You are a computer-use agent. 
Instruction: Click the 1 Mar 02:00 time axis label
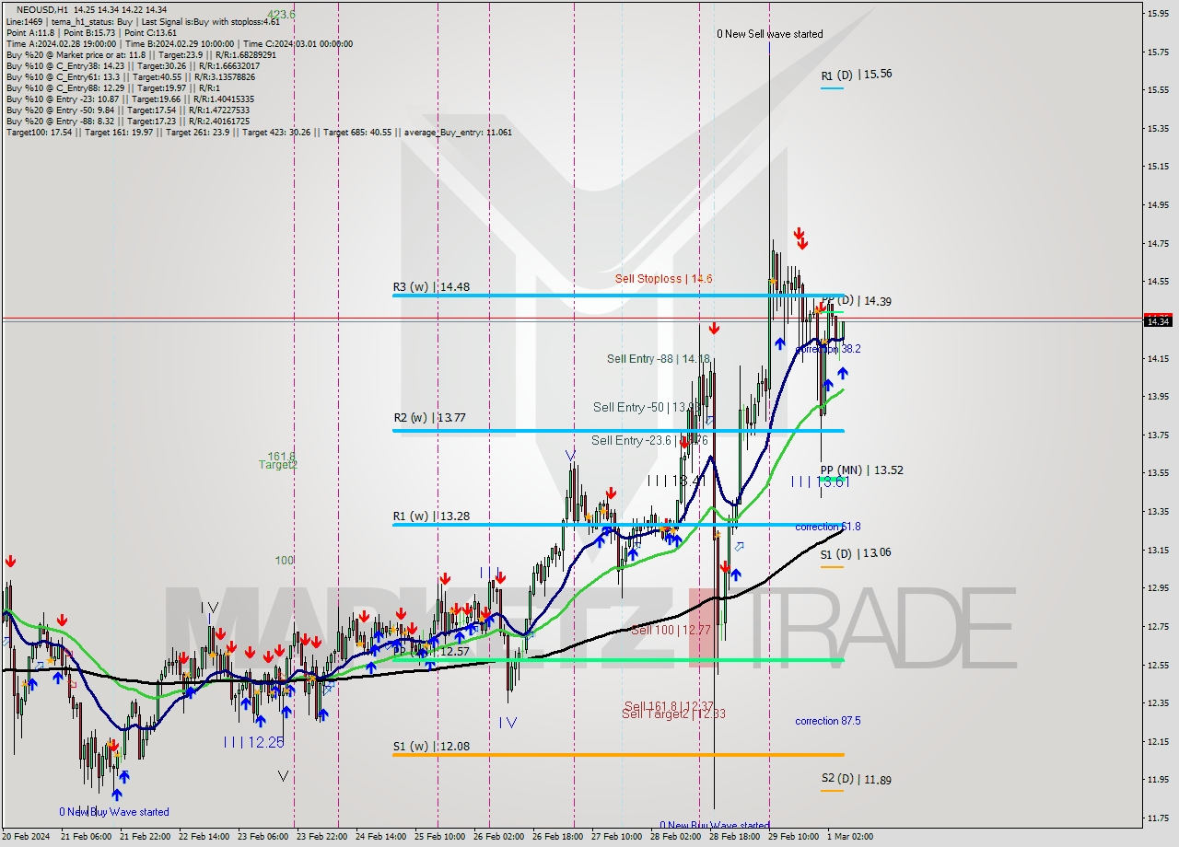[x=849, y=837]
